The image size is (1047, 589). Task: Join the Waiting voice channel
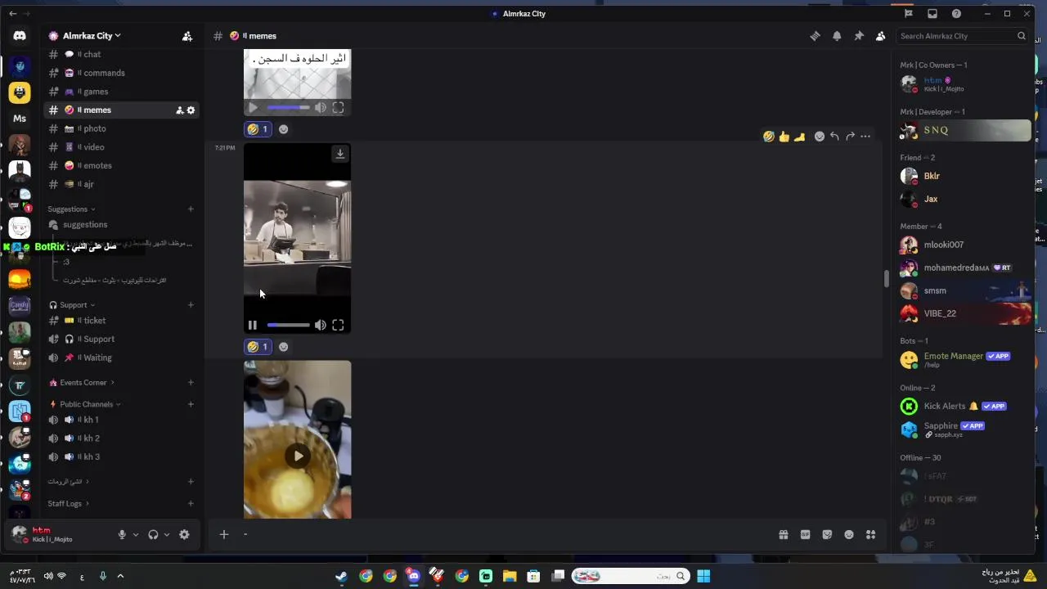pos(121,357)
